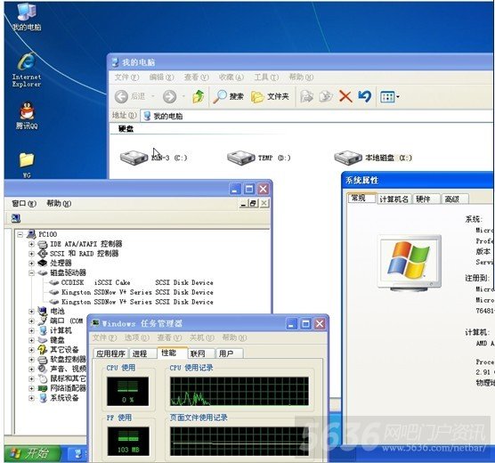
Task: Collapse the 磁盘驱动器 node
Action: click(31, 272)
